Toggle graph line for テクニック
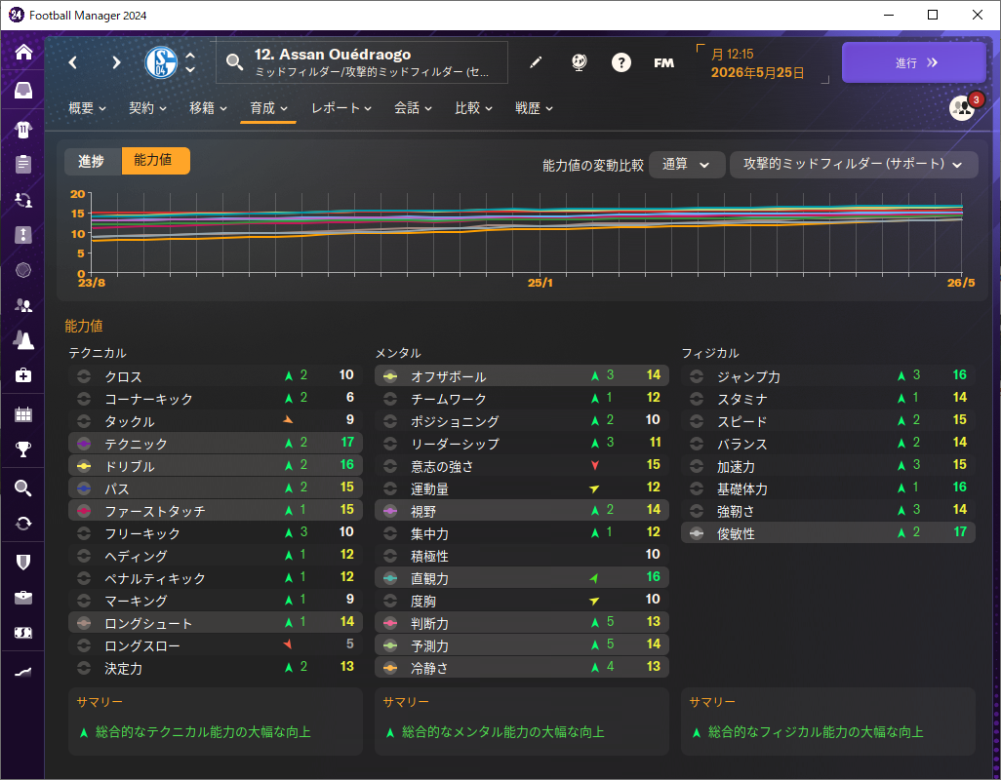Viewport: 1001px width, 780px height. 84,444
